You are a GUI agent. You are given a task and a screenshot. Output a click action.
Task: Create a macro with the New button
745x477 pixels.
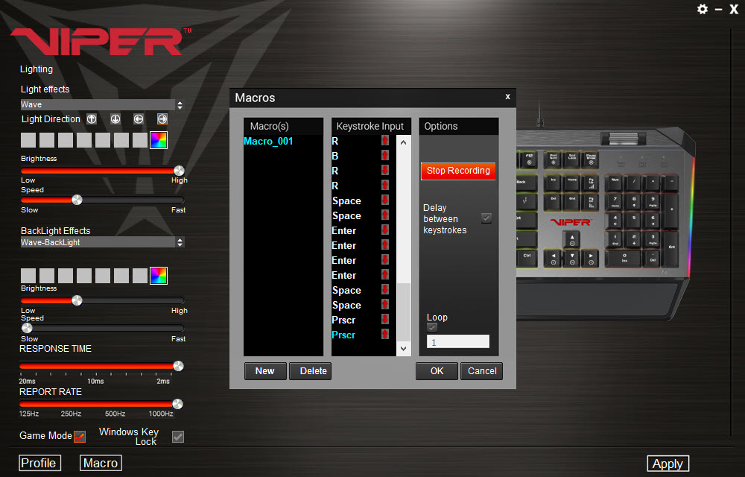265,371
